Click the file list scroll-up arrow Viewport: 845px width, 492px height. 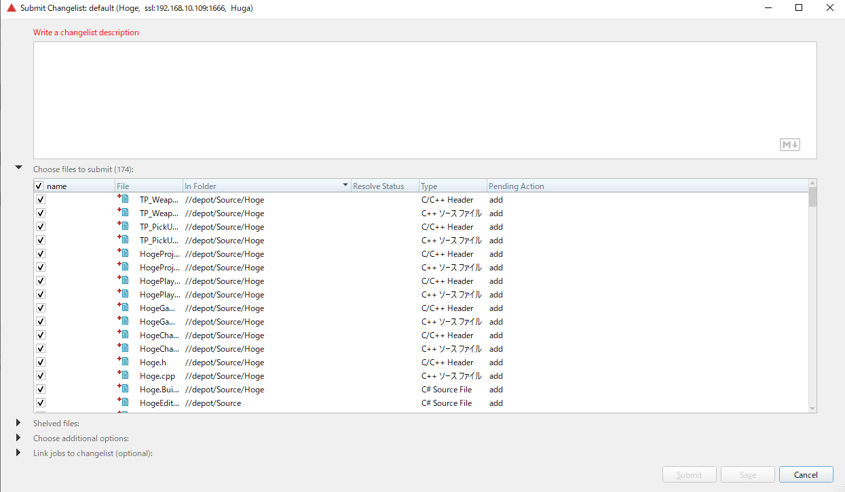point(812,183)
